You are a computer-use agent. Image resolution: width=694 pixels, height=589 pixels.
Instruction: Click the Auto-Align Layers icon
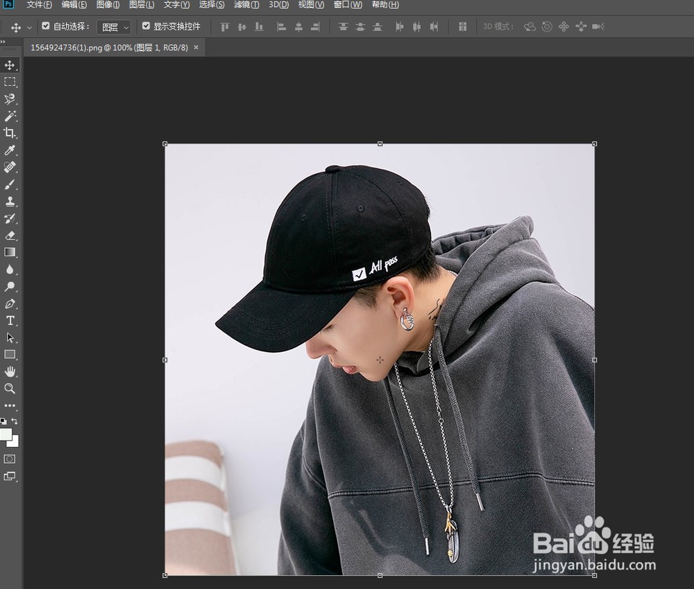click(x=462, y=27)
